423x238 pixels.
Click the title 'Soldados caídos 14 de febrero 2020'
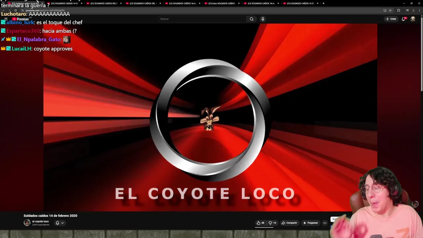(50, 216)
